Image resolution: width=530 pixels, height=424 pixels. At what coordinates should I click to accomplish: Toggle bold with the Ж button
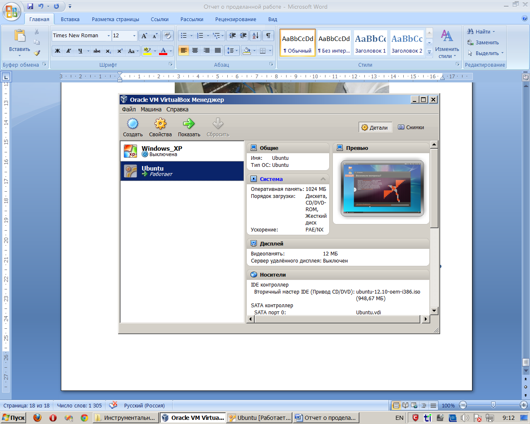[x=58, y=51]
